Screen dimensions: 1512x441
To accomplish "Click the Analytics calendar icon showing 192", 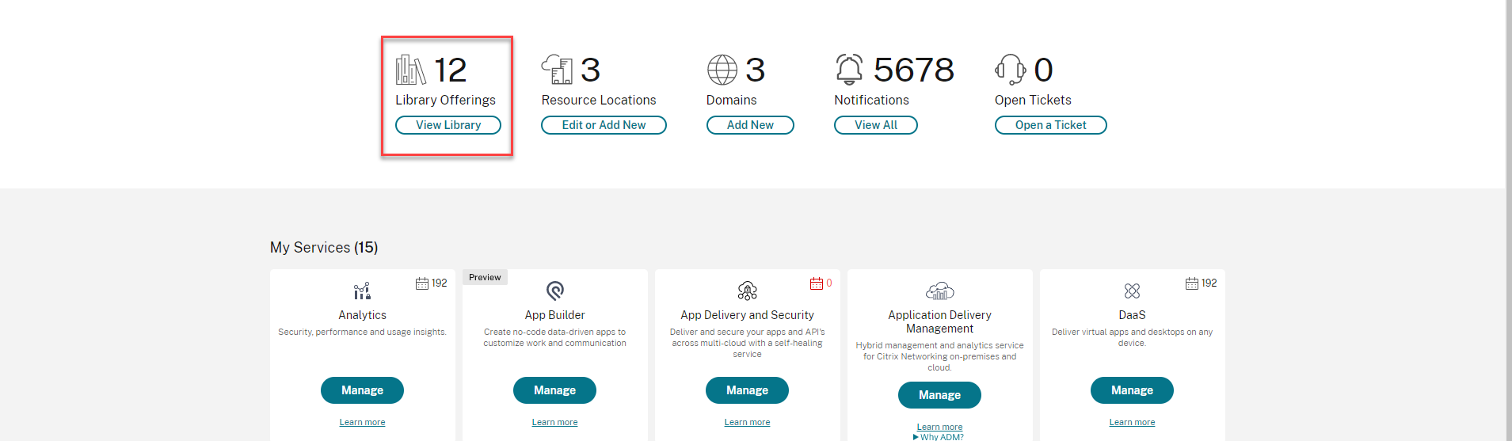I will click(422, 283).
